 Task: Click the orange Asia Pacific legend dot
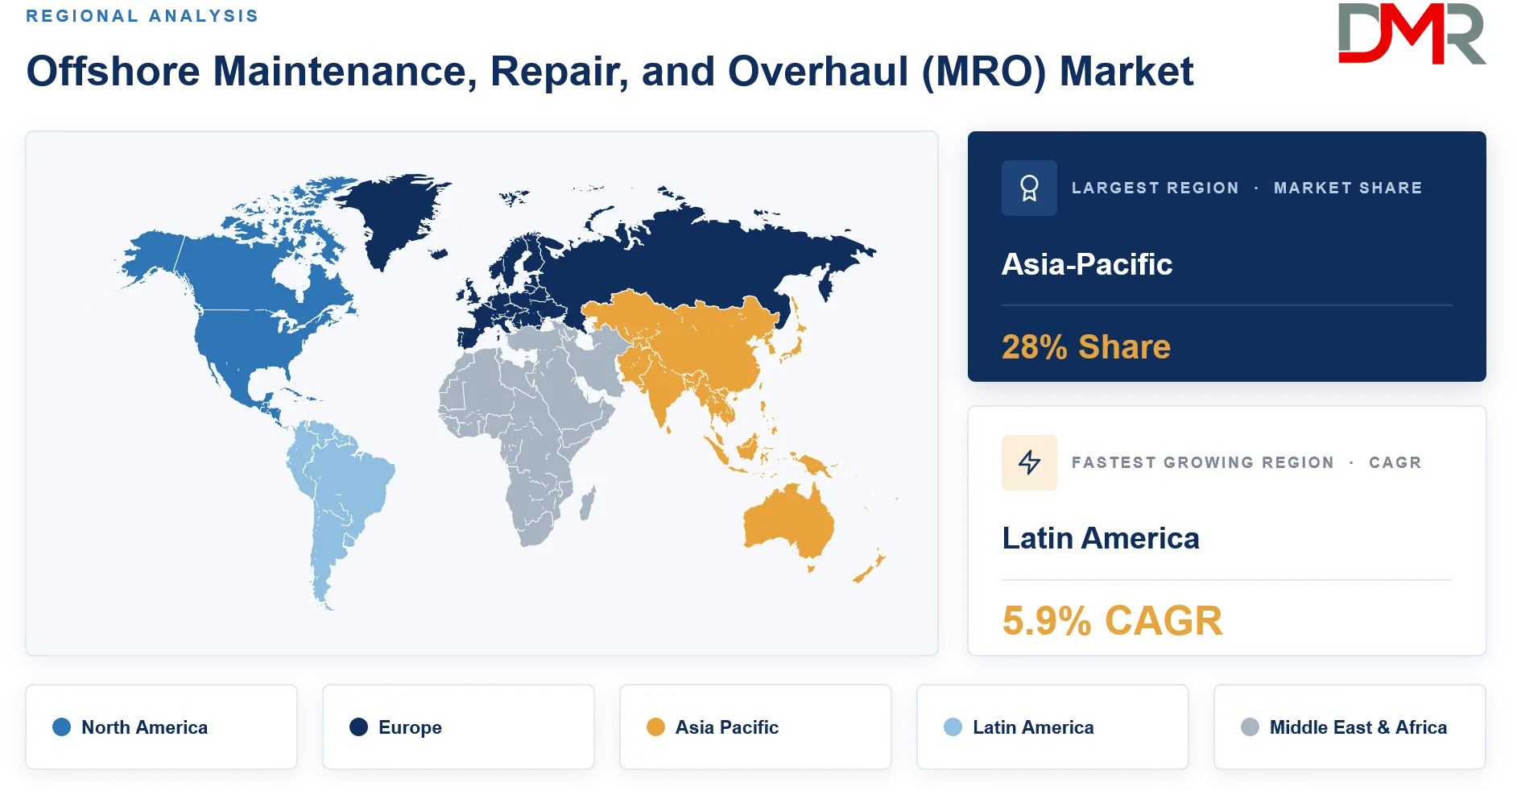coord(655,727)
